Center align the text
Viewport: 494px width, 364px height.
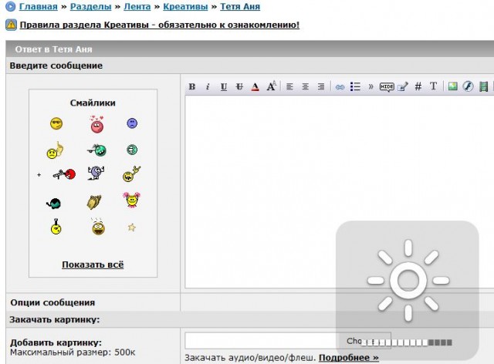click(306, 87)
